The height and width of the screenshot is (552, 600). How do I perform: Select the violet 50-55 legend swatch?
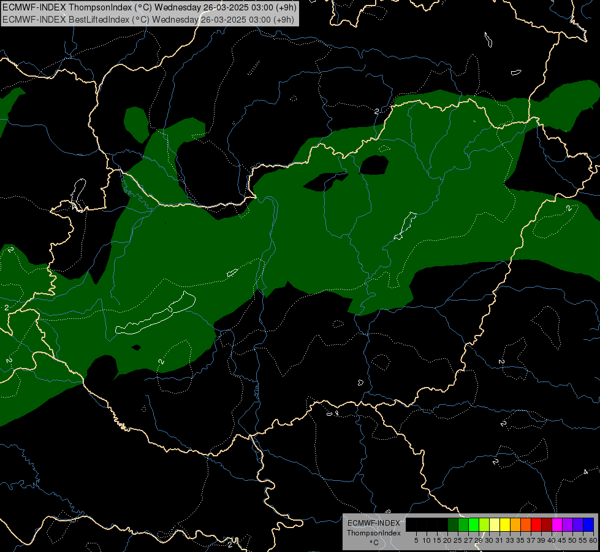(x=578, y=524)
